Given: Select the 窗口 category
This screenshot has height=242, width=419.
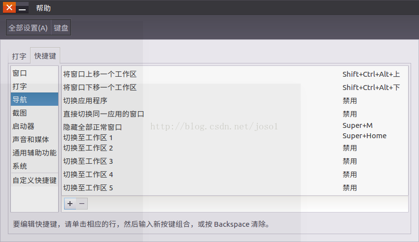Looking at the screenshot, I should click(x=35, y=73).
